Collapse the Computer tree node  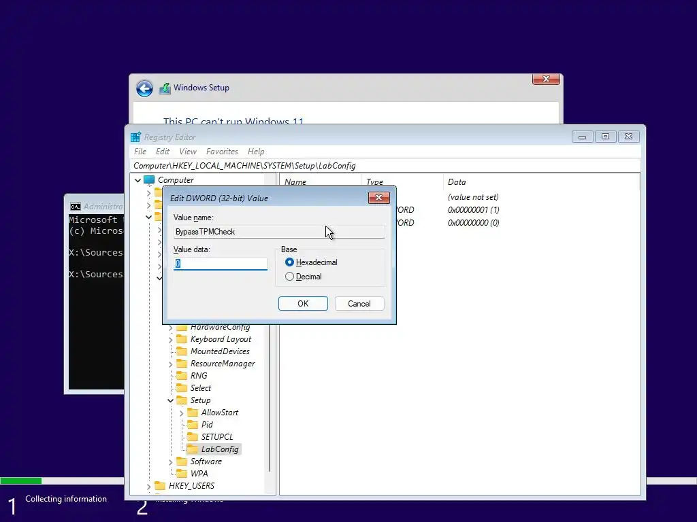pyautogui.click(x=137, y=180)
